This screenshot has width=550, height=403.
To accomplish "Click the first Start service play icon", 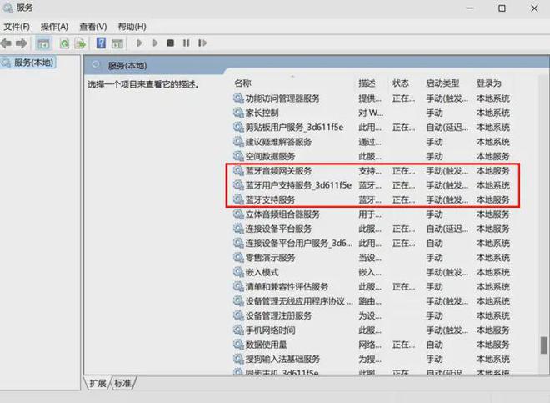I will pyautogui.click(x=139, y=43).
